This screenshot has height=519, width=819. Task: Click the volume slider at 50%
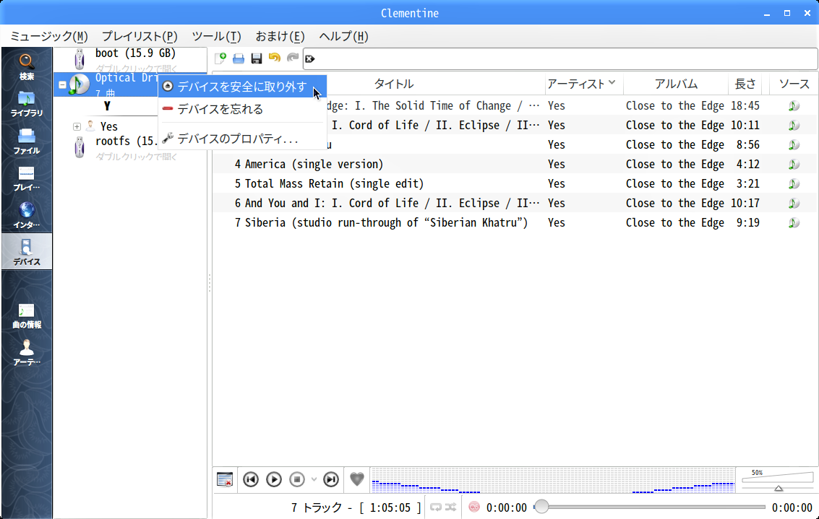(x=778, y=481)
